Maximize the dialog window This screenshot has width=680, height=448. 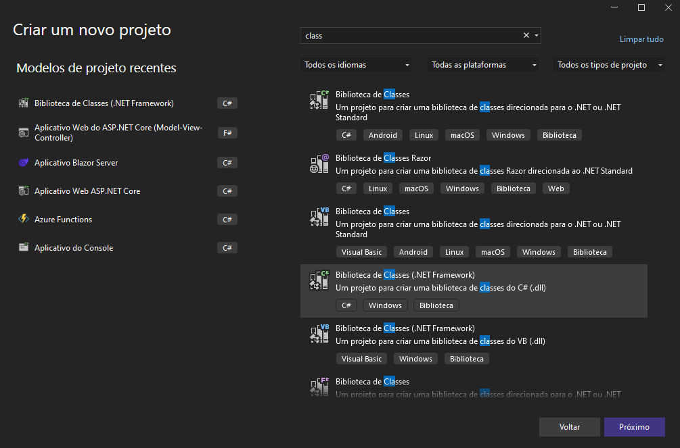click(641, 7)
